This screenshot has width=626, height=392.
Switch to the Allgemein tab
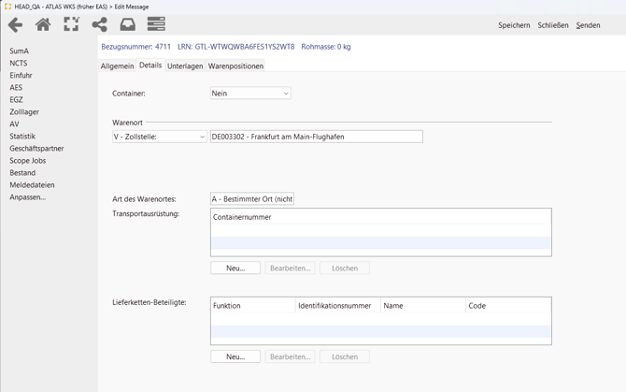coord(117,65)
